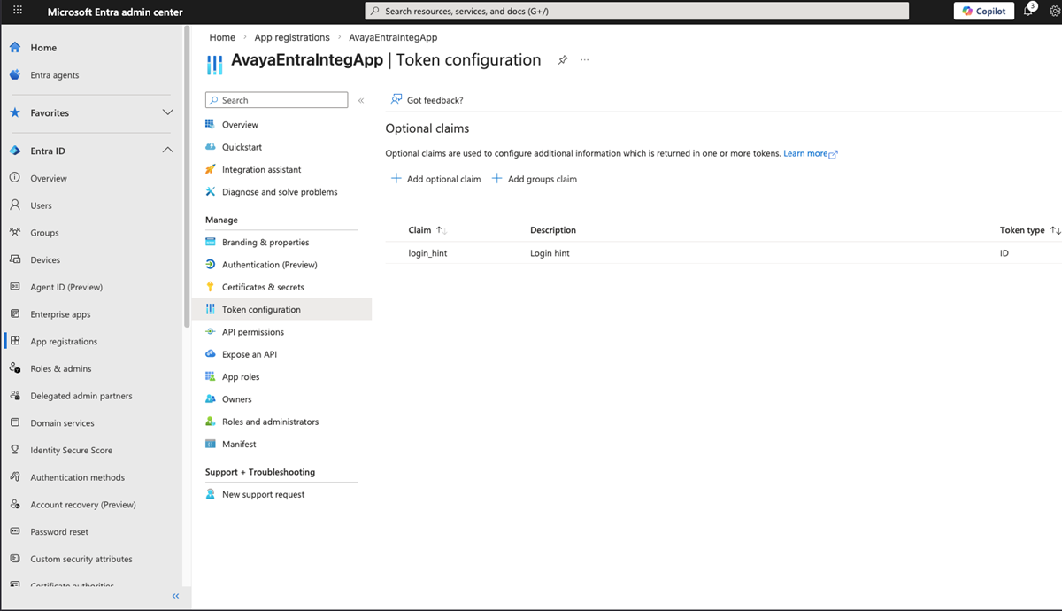Click the App roles grid icon
Screen dimensions: 1062x611
click(x=211, y=376)
